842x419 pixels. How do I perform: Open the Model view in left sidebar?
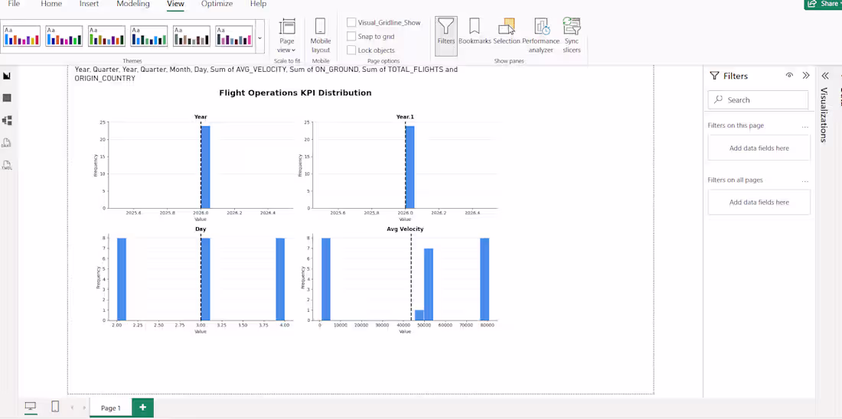[x=7, y=120]
